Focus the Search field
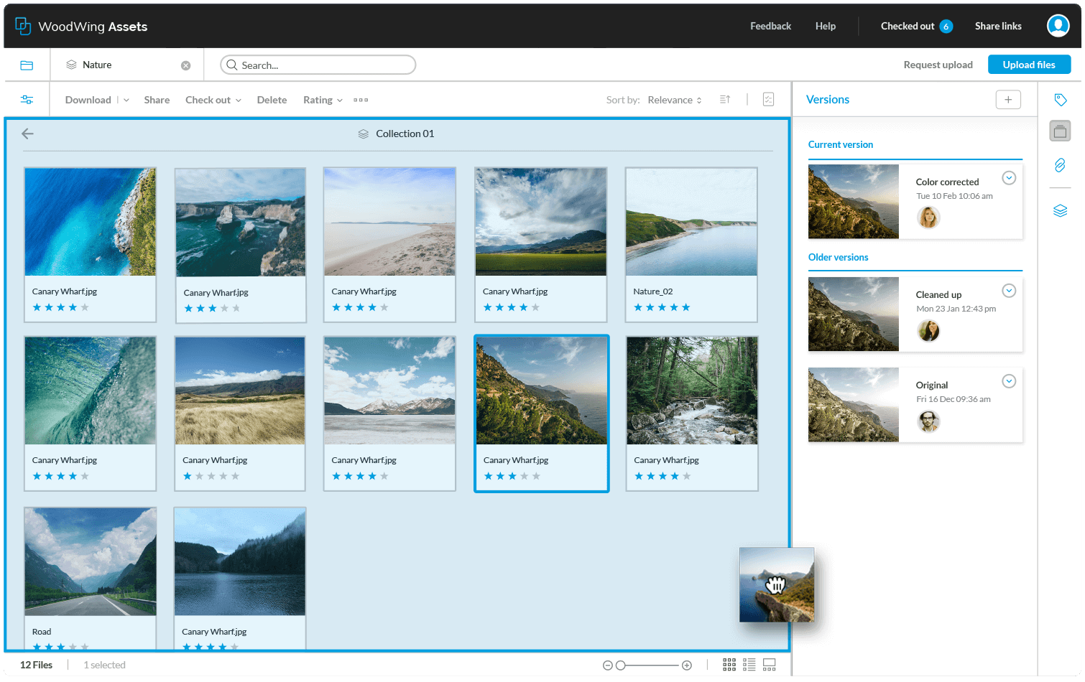1085x682 pixels. 318,65
